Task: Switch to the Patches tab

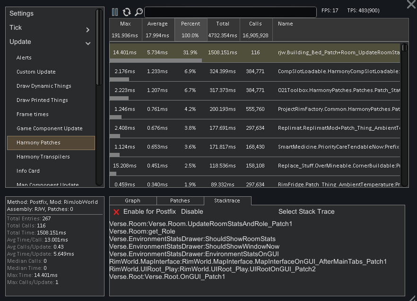Action: (x=180, y=201)
